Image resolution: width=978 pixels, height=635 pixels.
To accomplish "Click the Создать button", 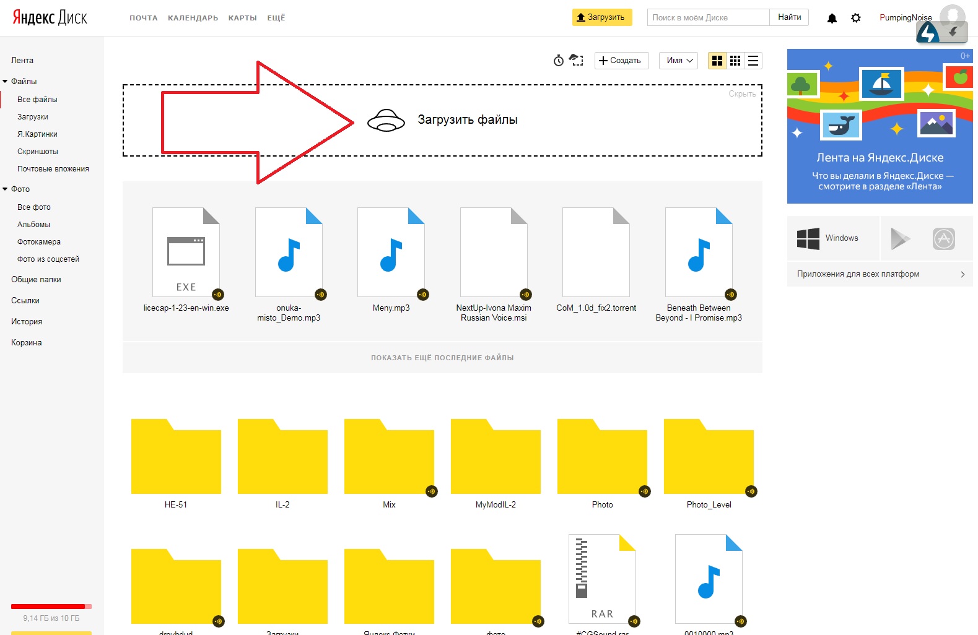I will 622,61.
